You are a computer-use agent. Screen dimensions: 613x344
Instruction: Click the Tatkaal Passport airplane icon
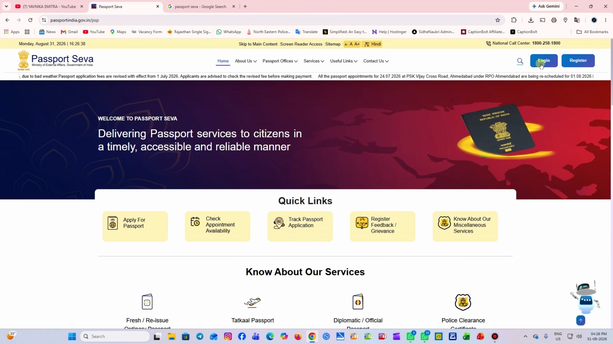(253, 302)
